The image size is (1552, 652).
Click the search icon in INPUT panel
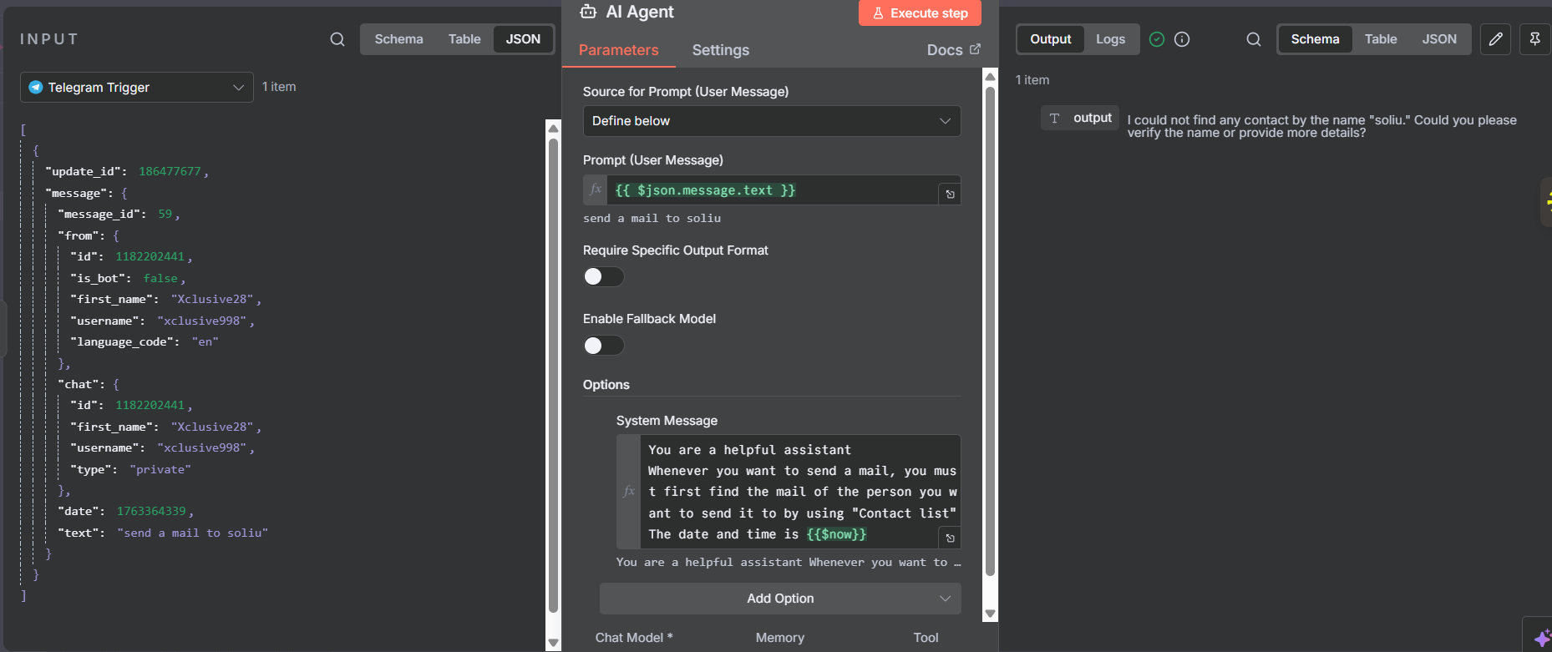[337, 39]
